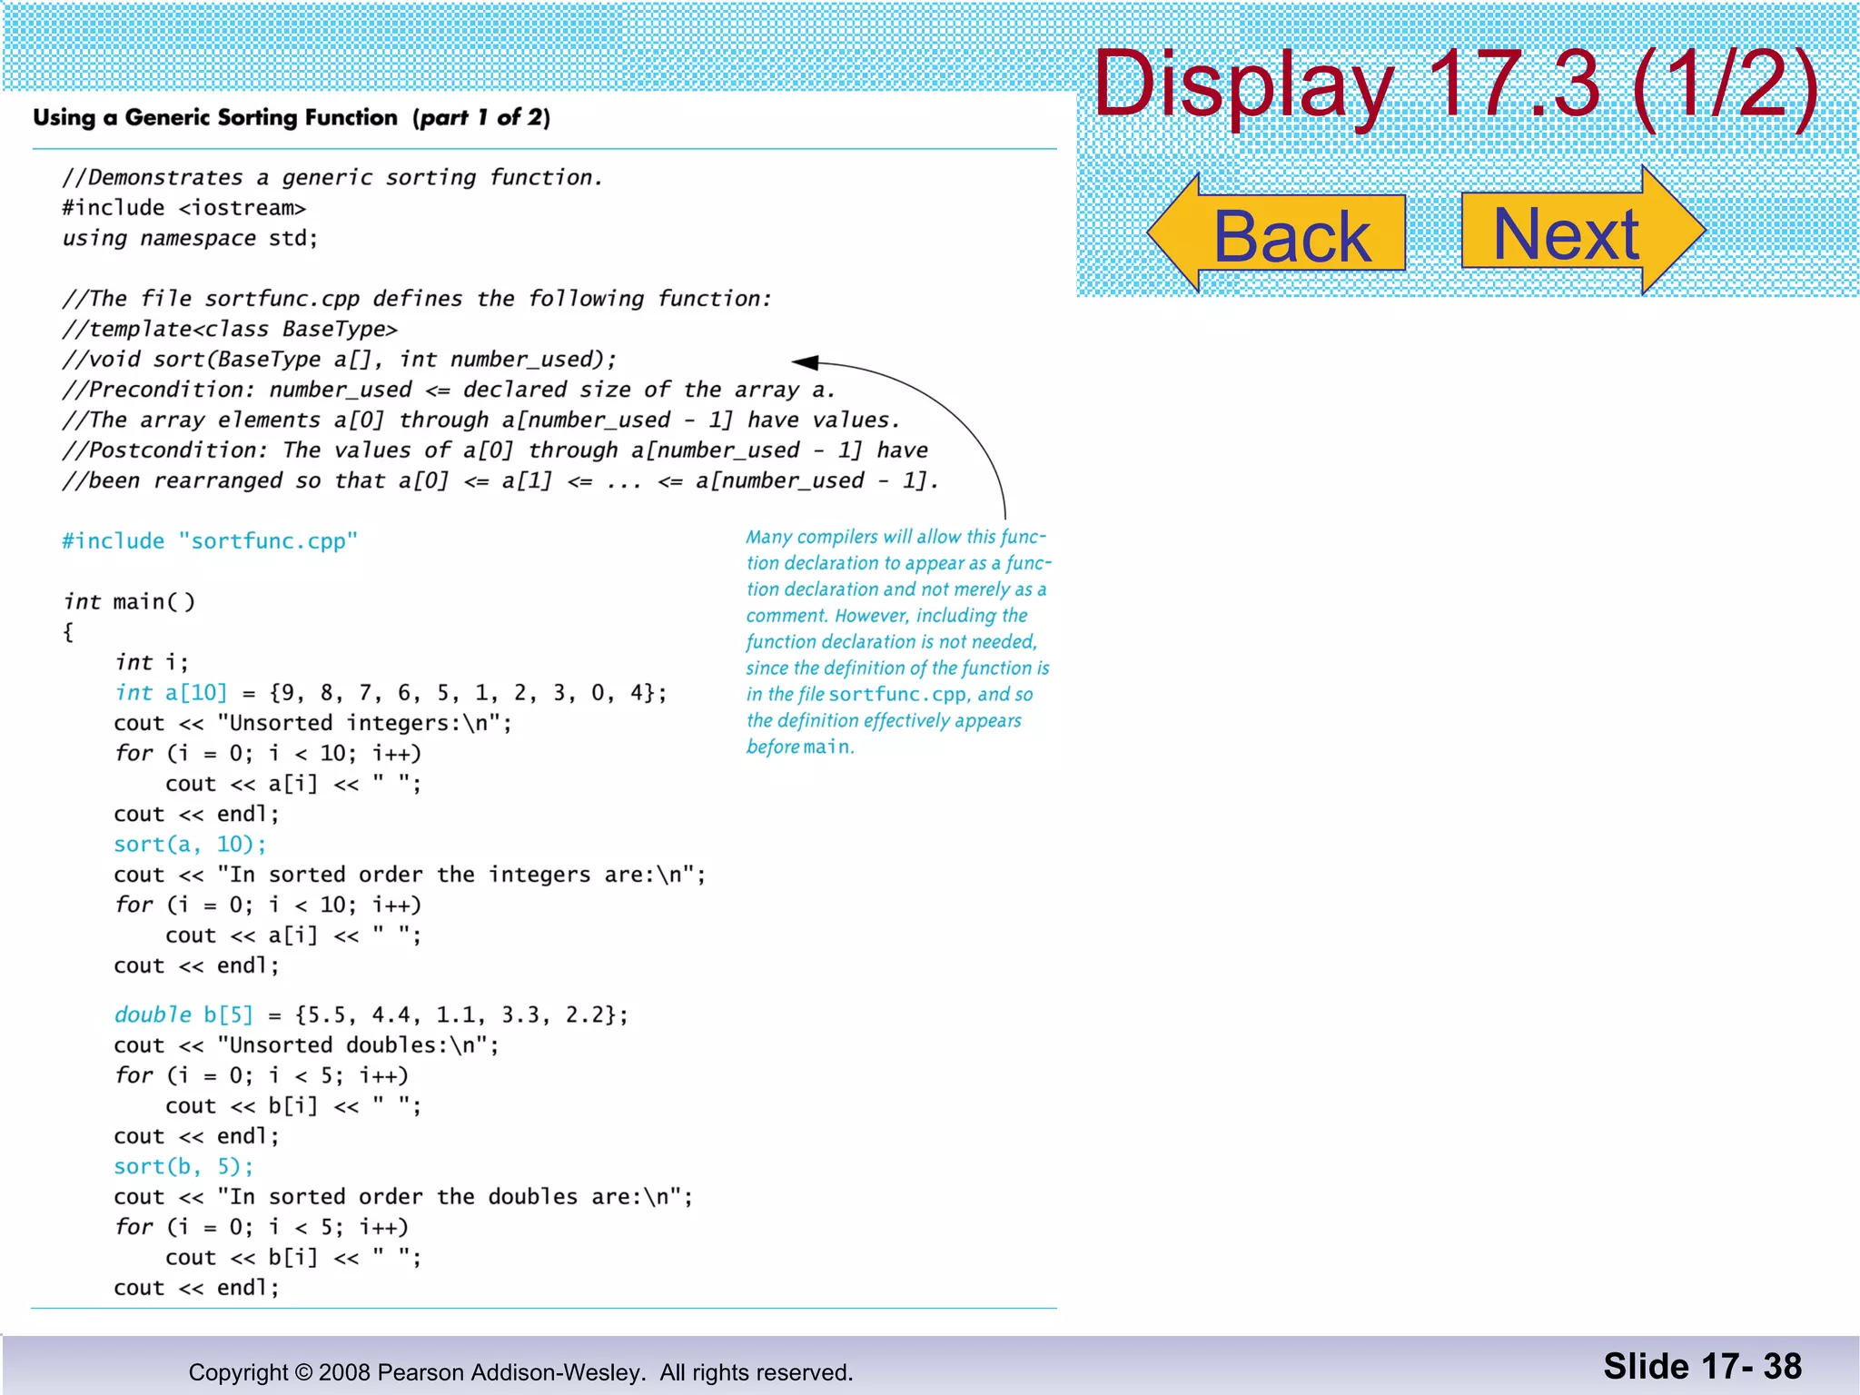The image size is (1860, 1395).
Task: Click the blue italic annotation about compilers
Action: click(896, 641)
